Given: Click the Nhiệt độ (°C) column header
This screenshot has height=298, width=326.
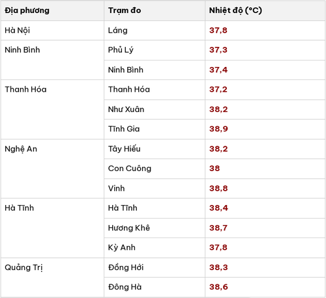Looking at the screenshot, I should (x=265, y=10).
